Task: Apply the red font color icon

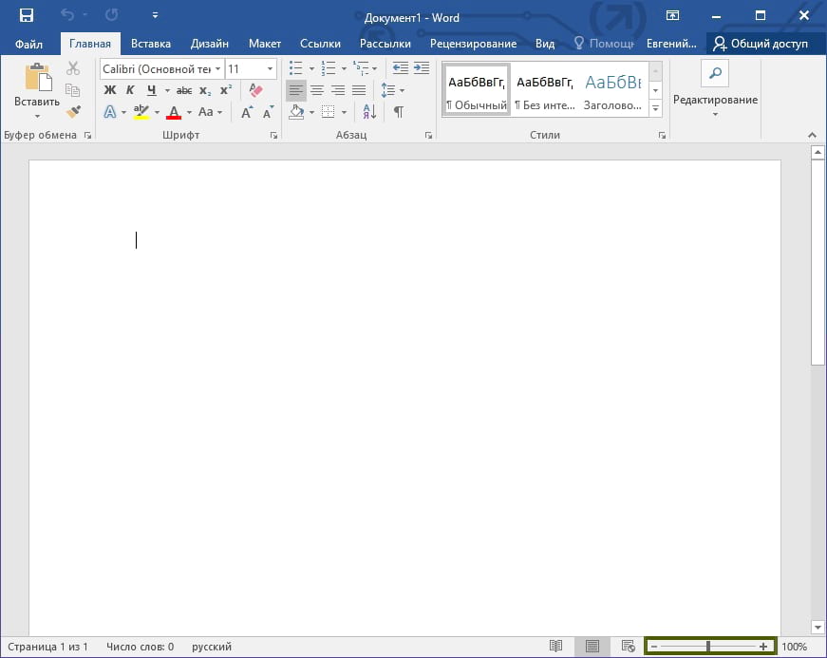Action: 173,112
